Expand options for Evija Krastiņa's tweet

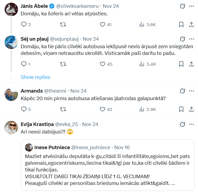[192, 124]
